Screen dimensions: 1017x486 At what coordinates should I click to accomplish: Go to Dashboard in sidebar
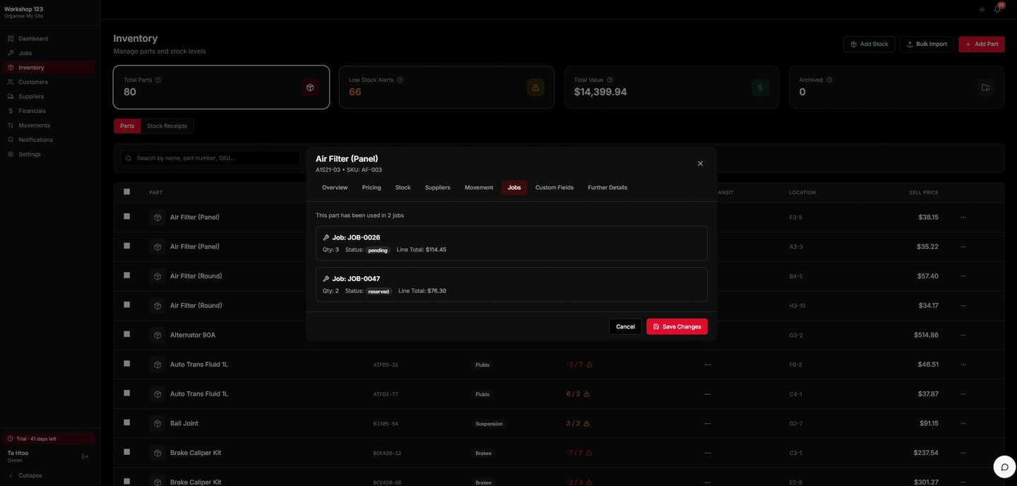(x=49, y=38)
